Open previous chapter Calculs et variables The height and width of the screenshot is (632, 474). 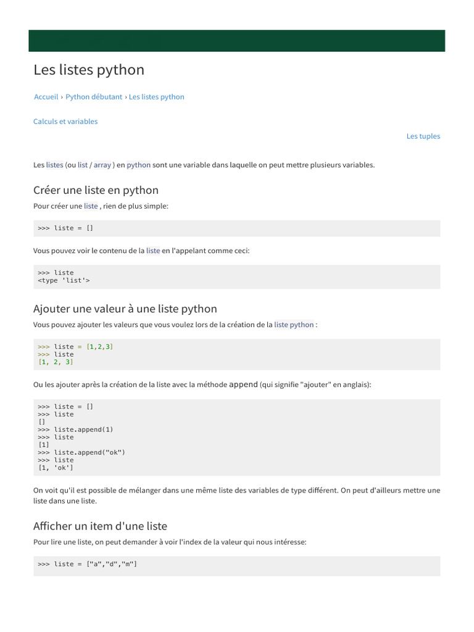pyautogui.click(x=65, y=122)
